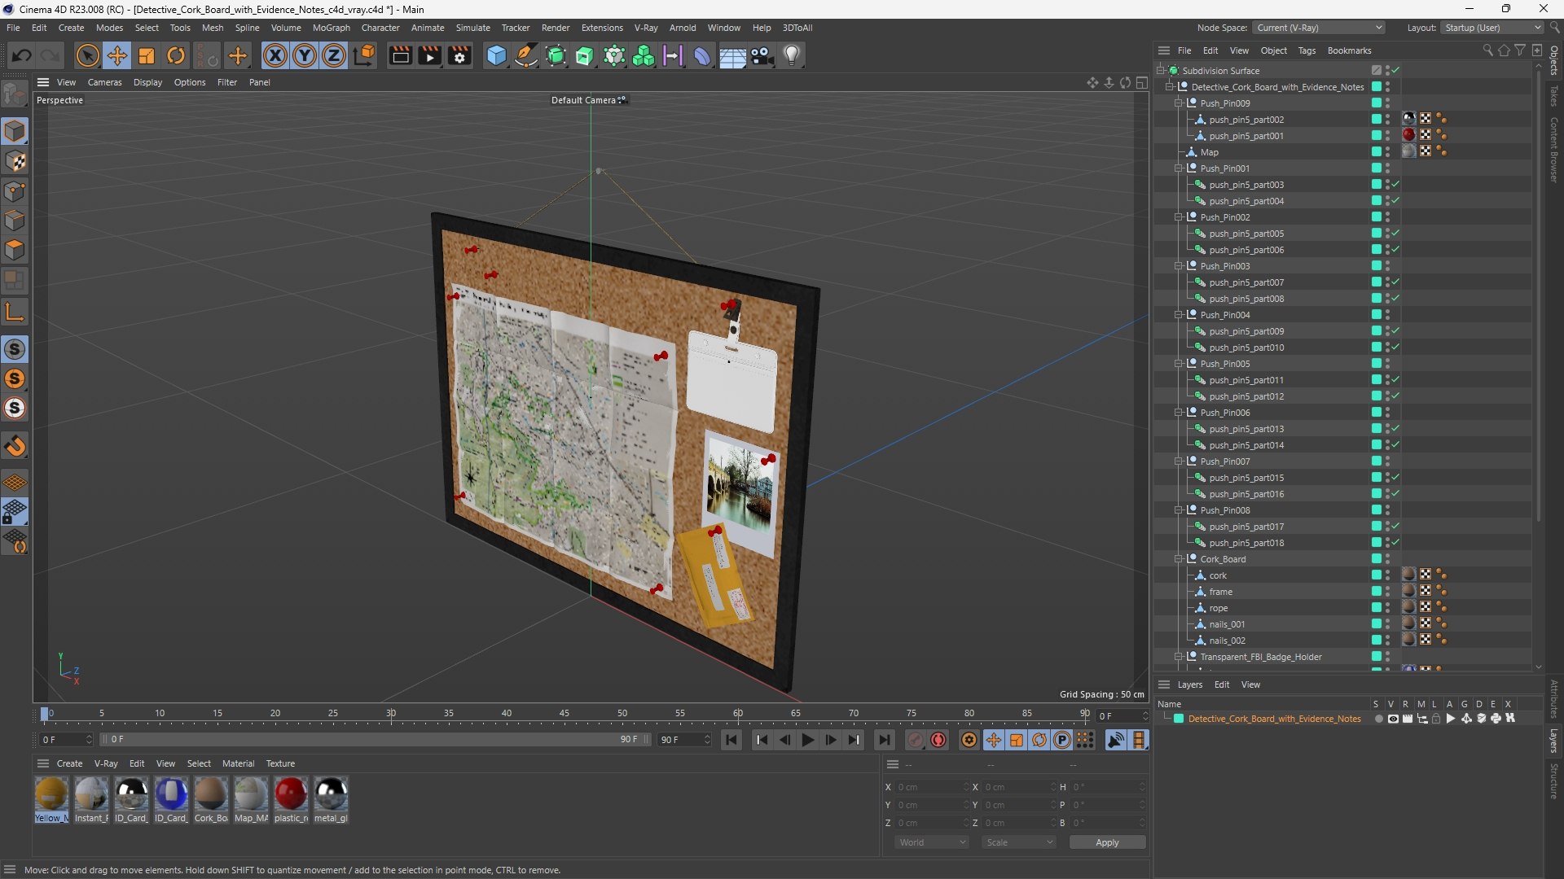The image size is (1564, 879).
Task: Toggle the push_pin5_part003 enable checkmark
Action: (1395, 185)
